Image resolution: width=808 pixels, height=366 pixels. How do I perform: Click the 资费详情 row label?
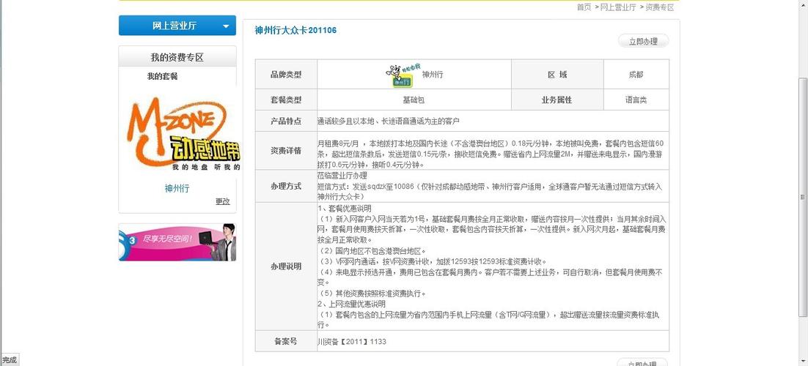point(286,151)
